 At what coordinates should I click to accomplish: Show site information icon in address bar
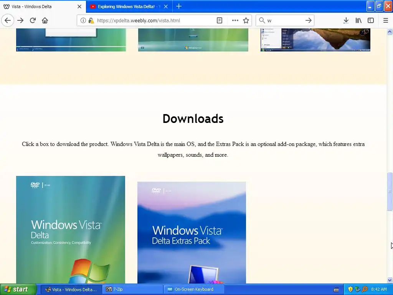pyautogui.click(x=83, y=20)
